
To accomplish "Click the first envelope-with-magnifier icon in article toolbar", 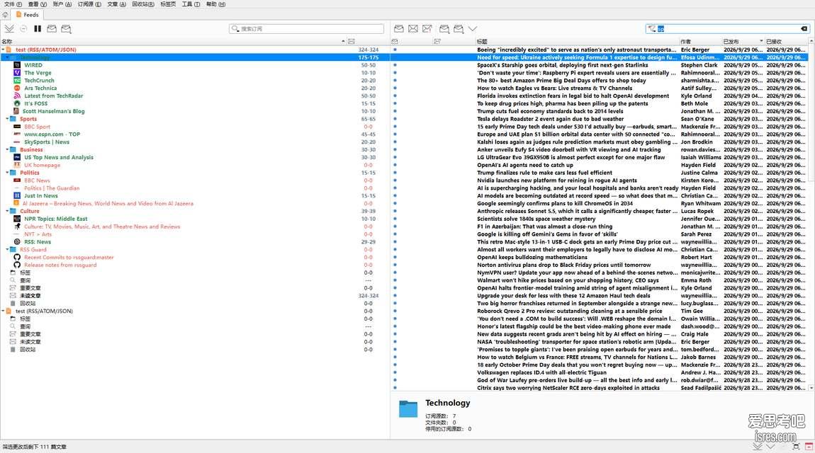I will click(444, 28).
